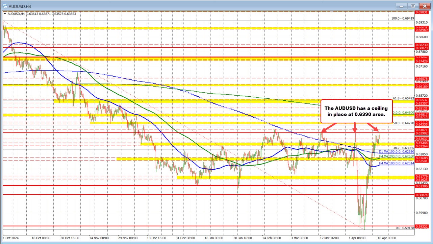Click the red 0.68079 price tag
433x244 pixels.
tap(422, 48)
